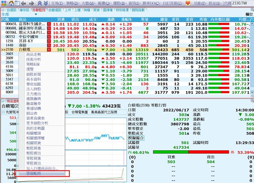Click the alert badge on 台積電 row
The height and width of the screenshot is (183, 254).
tap(49, 50)
